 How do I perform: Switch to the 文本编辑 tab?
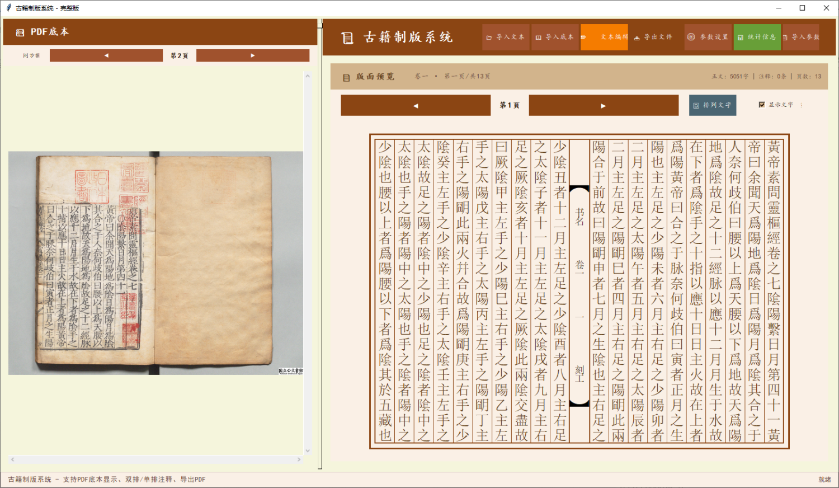pos(604,37)
